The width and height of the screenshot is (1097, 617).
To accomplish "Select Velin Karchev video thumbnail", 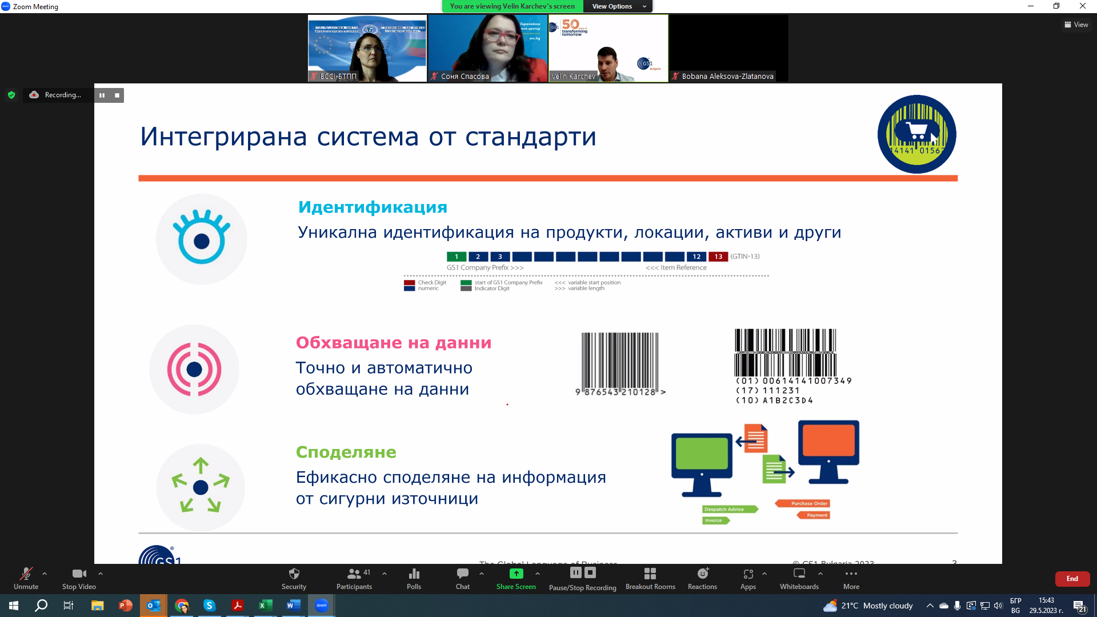I will pyautogui.click(x=608, y=48).
